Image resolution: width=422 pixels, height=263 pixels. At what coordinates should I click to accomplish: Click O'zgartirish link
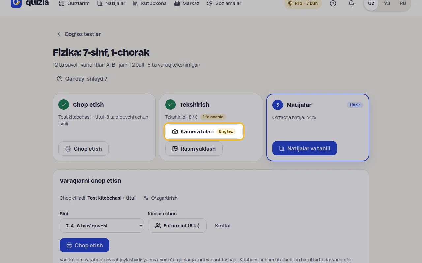coord(161,198)
